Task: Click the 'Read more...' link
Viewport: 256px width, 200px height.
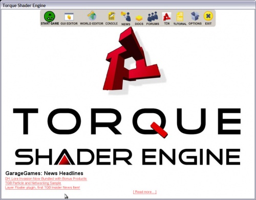Action: (144, 192)
